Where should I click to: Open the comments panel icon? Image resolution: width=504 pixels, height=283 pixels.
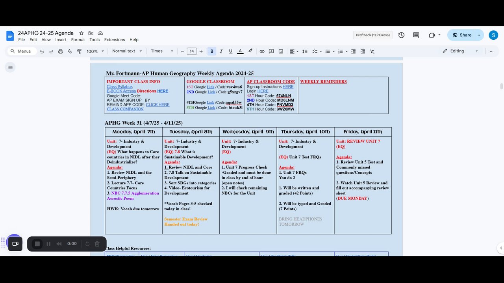coord(416,35)
